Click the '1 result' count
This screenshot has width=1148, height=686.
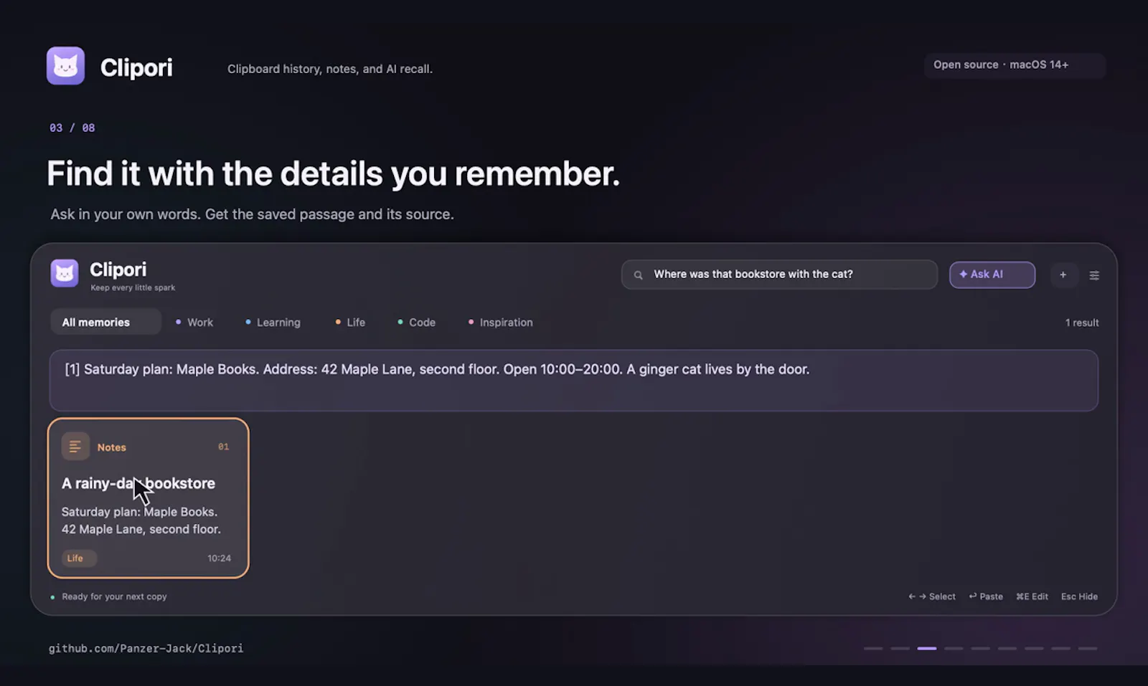[x=1081, y=323]
